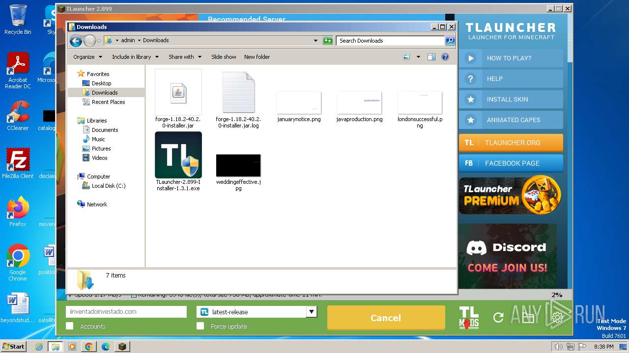Select javaproduction.png thumbnail
This screenshot has width=629, height=353.
(359, 102)
